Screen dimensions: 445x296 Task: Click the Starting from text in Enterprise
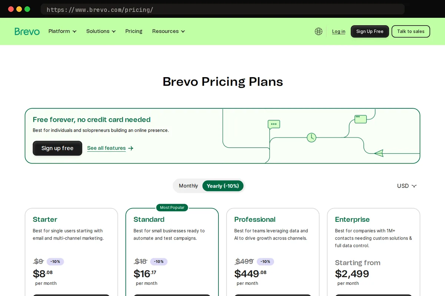(x=357, y=263)
